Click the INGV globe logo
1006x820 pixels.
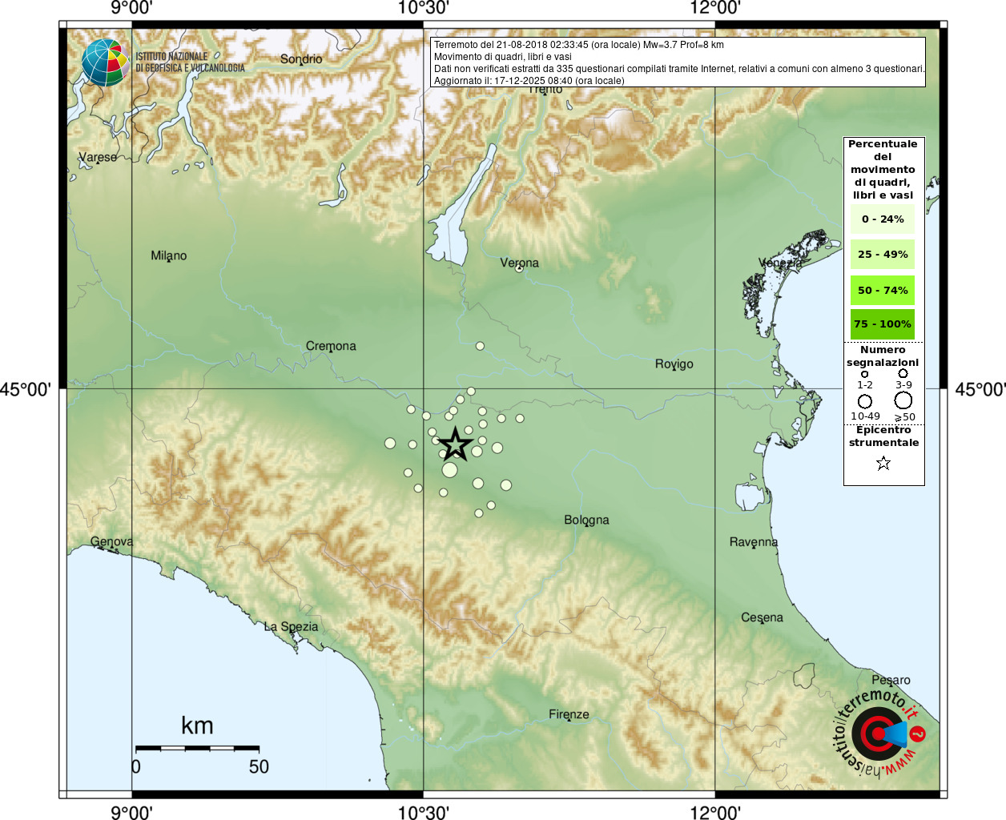[105, 62]
